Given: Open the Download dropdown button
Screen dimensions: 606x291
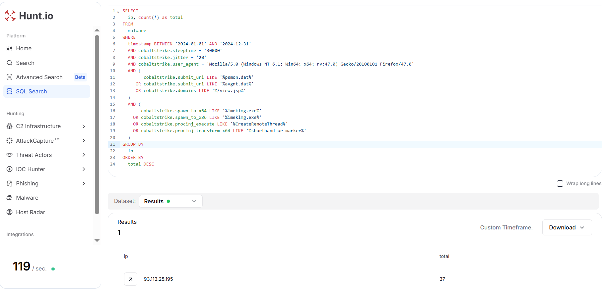Looking at the screenshot, I should point(567,227).
